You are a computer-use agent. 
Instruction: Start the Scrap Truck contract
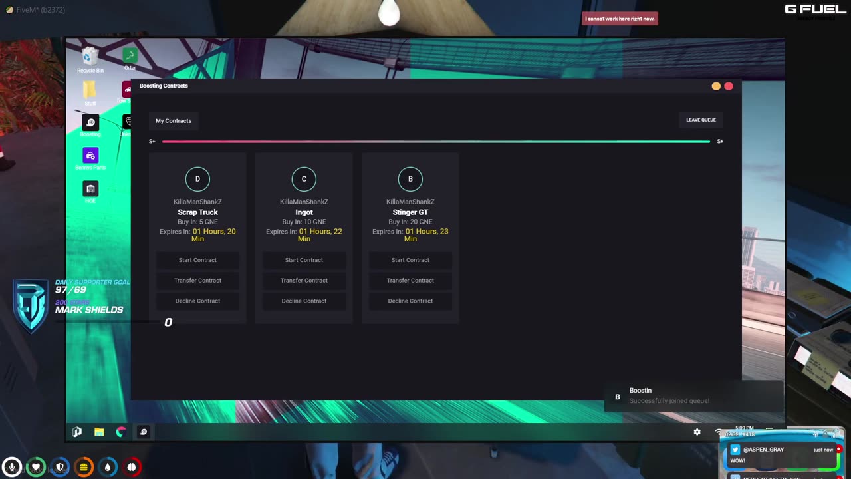[197, 260]
